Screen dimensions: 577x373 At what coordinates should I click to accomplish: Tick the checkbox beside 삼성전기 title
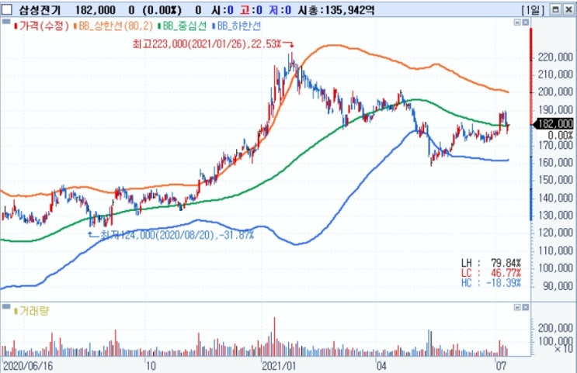click(7, 10)
